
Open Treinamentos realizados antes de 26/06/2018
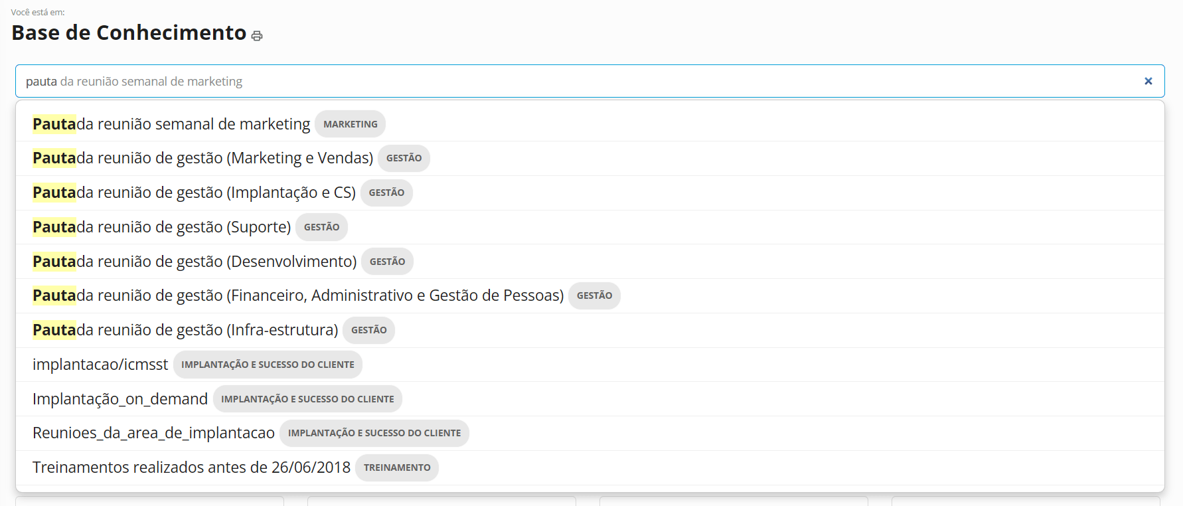click(x=191, y=467)
